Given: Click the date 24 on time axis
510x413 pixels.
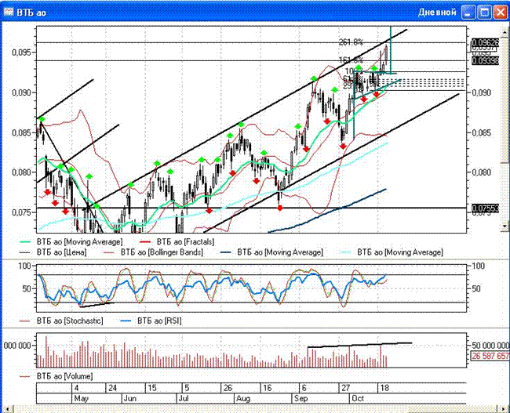Looking at the screenshot, I should pyautogui.click(x=112, y=388).
